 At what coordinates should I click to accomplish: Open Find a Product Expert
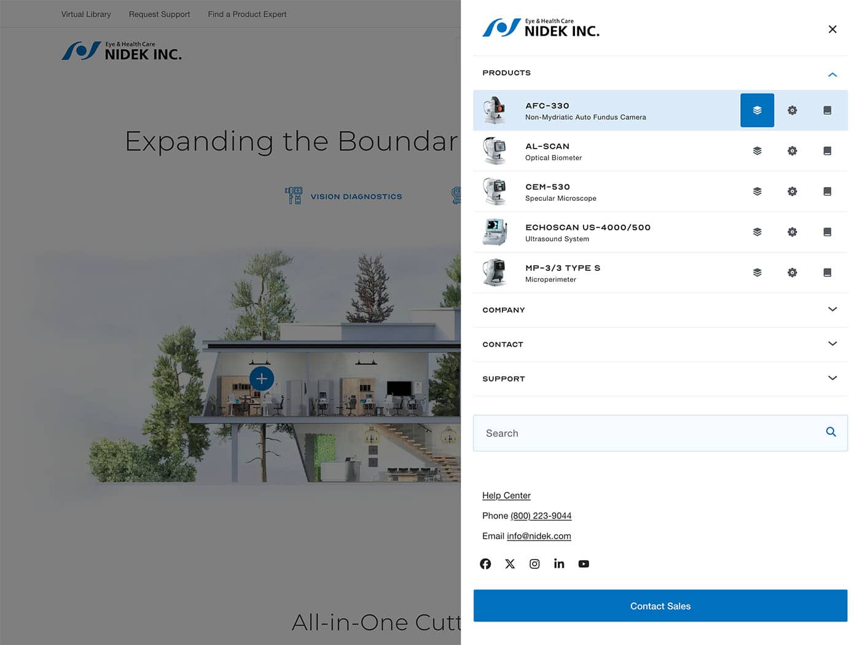point(247,14)
